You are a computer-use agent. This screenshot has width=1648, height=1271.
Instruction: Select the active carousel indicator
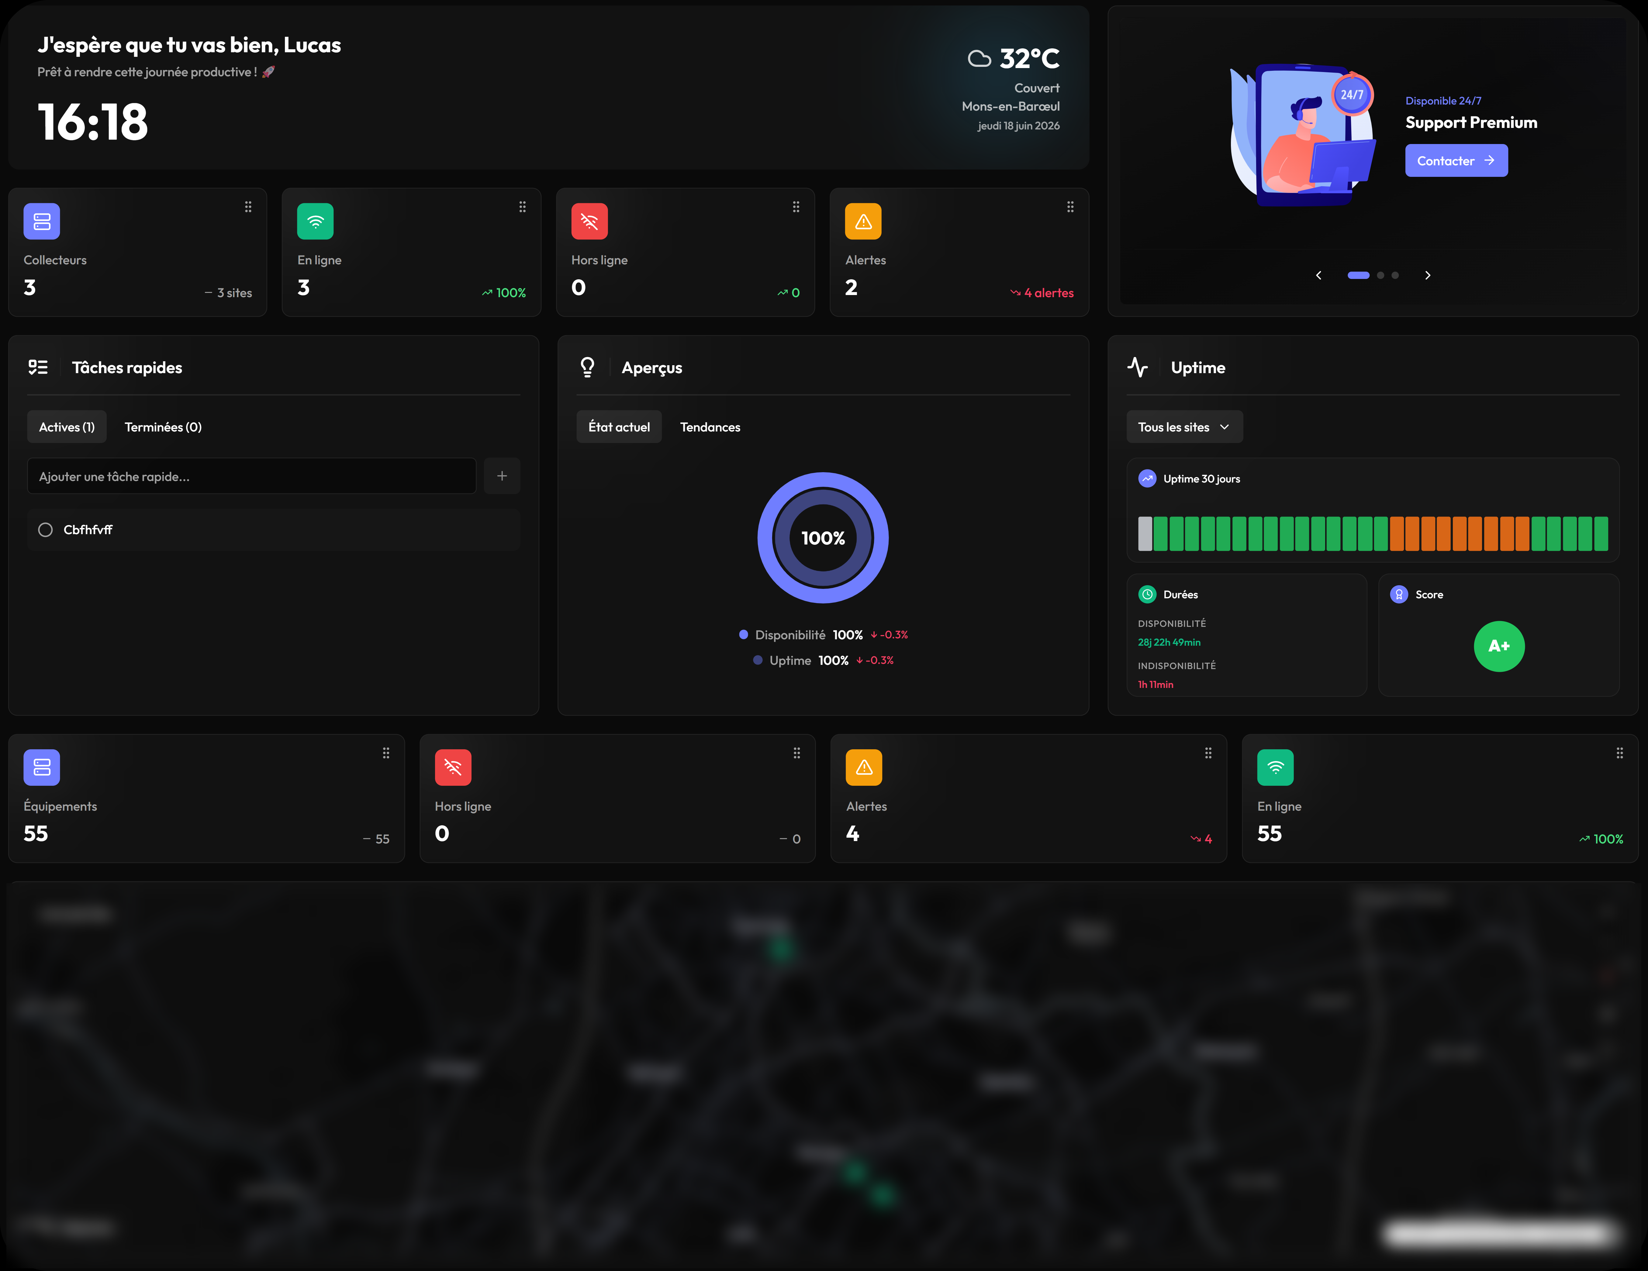[x=1358, y=275]
